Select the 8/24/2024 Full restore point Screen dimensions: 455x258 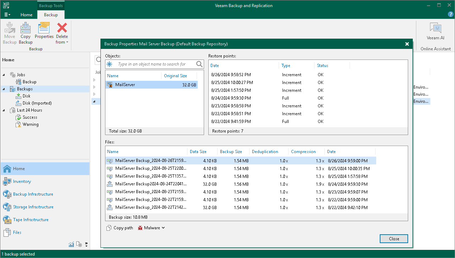coord(231,98)
